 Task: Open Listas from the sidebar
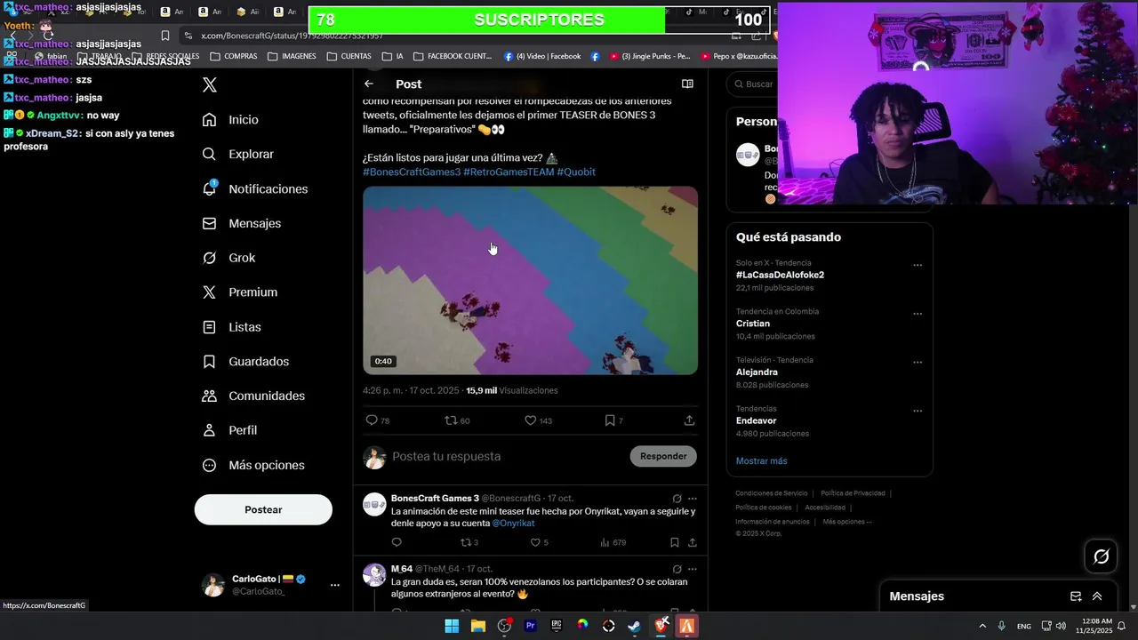click(x=232, y=327)
